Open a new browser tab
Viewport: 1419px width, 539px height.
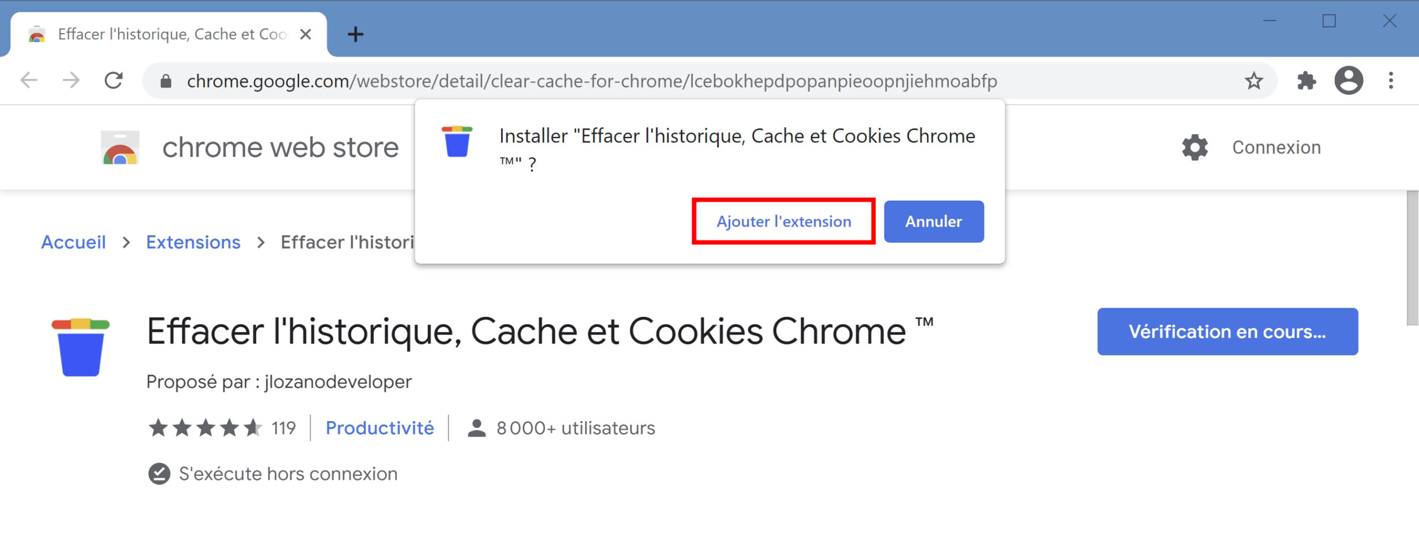pyautogui.click(x=355, y=34)
